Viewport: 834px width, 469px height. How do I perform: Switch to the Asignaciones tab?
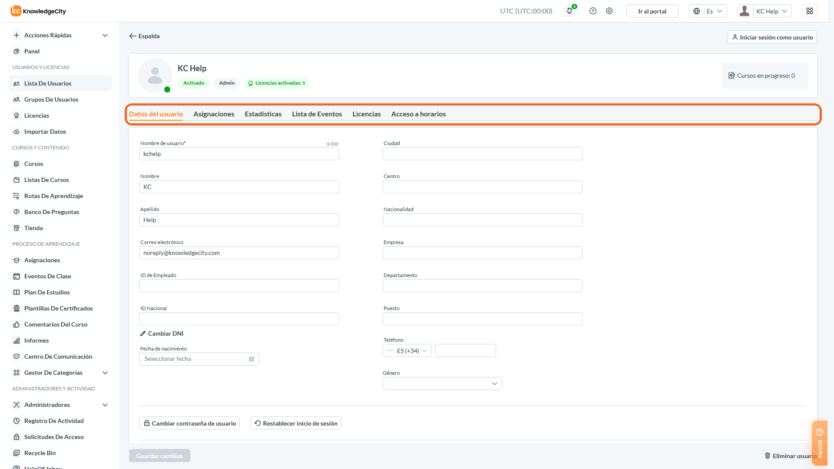point(214,114)
